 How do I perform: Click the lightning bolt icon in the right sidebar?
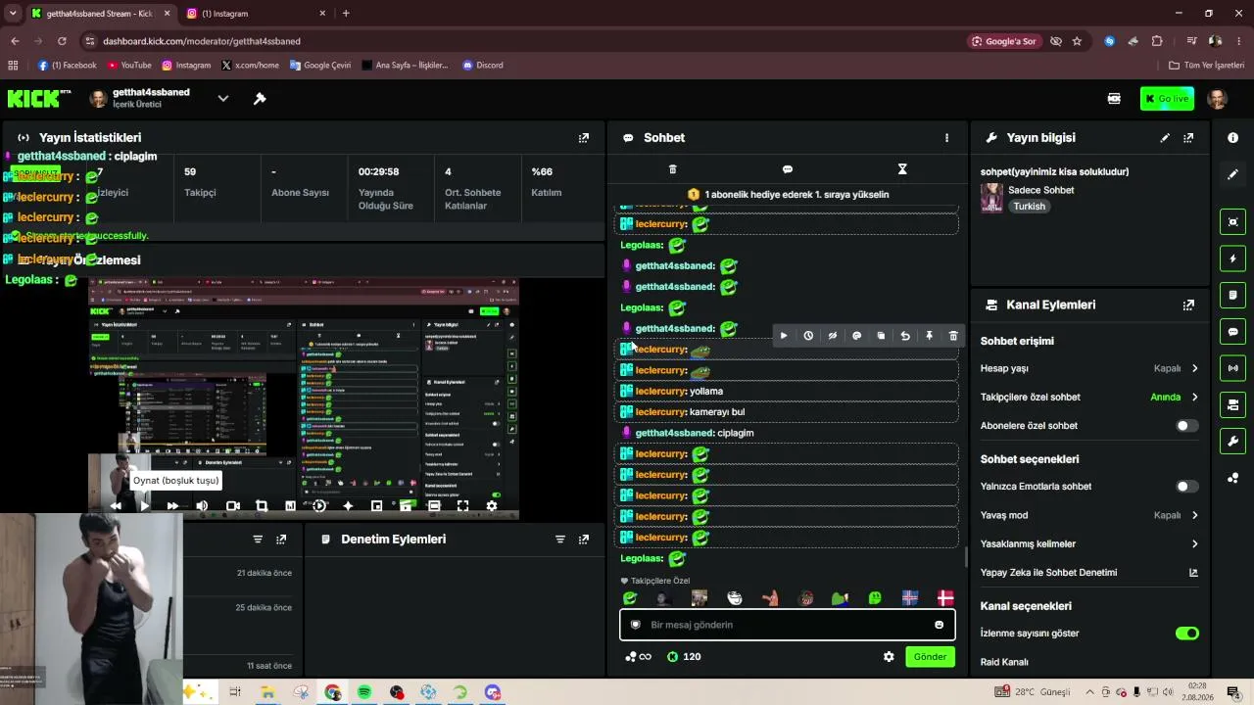[x=1232, y=258]
